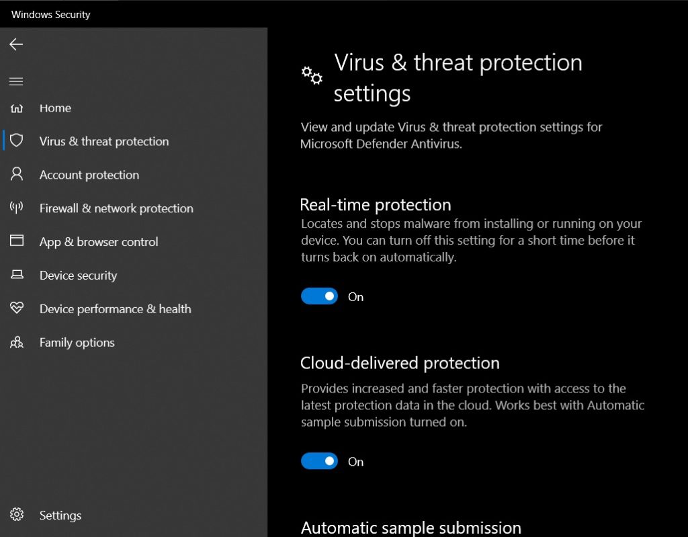Disable Real-time protection
Viewport: 688px width, 537px height.
[x=319, y=296]
